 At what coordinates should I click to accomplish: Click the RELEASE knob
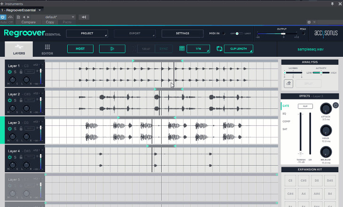(326, 152)
